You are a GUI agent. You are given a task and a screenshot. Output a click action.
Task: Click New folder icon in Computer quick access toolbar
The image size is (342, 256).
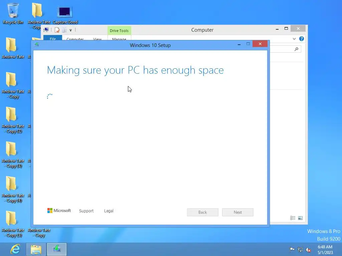tap(64, 30)
